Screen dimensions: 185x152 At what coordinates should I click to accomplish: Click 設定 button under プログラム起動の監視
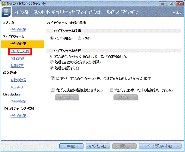tap(67, 97)
